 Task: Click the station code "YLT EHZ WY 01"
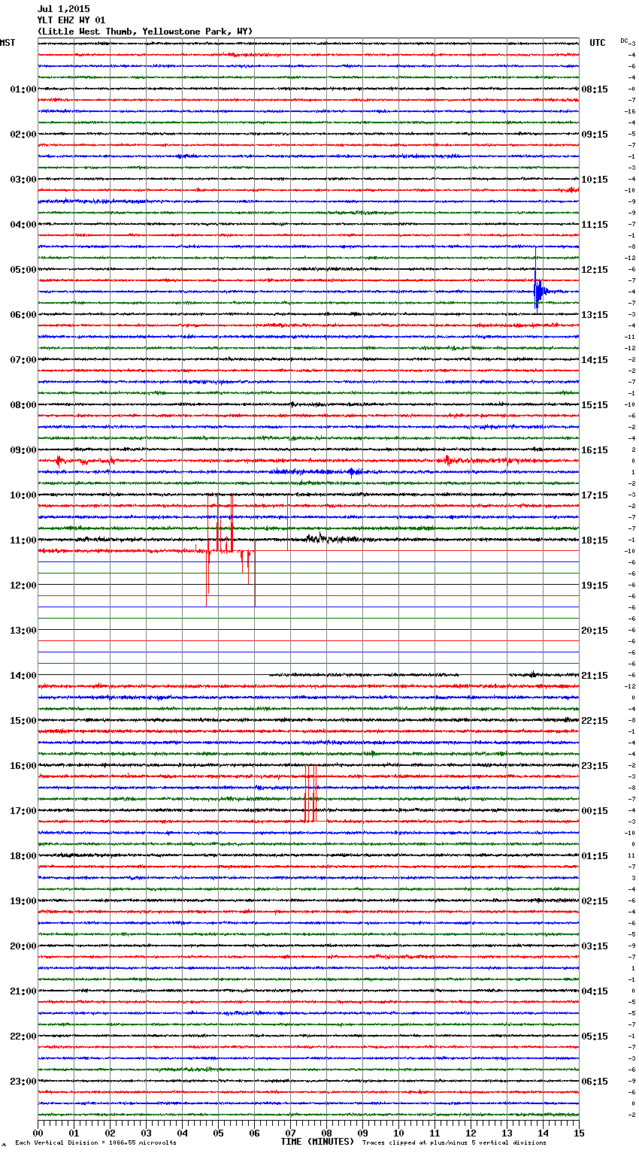[71, 20]
